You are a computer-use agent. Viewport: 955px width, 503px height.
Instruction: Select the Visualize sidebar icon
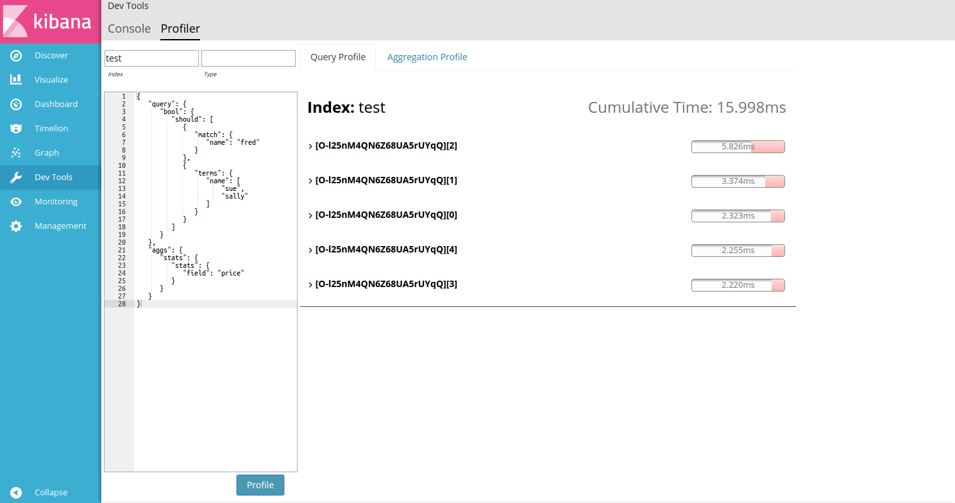pyautogui.click(x=51, y=79)
